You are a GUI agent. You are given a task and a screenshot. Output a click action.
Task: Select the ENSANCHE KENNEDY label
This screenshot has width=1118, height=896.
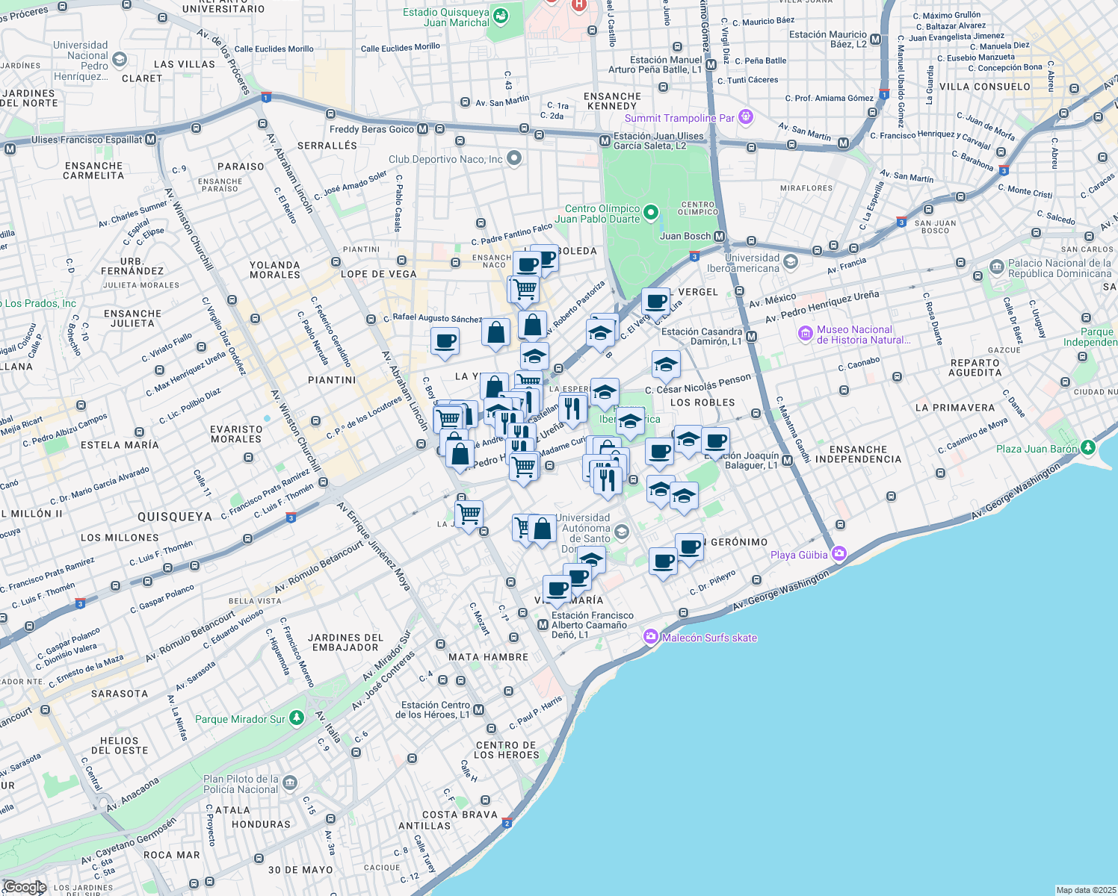[612, 102]
